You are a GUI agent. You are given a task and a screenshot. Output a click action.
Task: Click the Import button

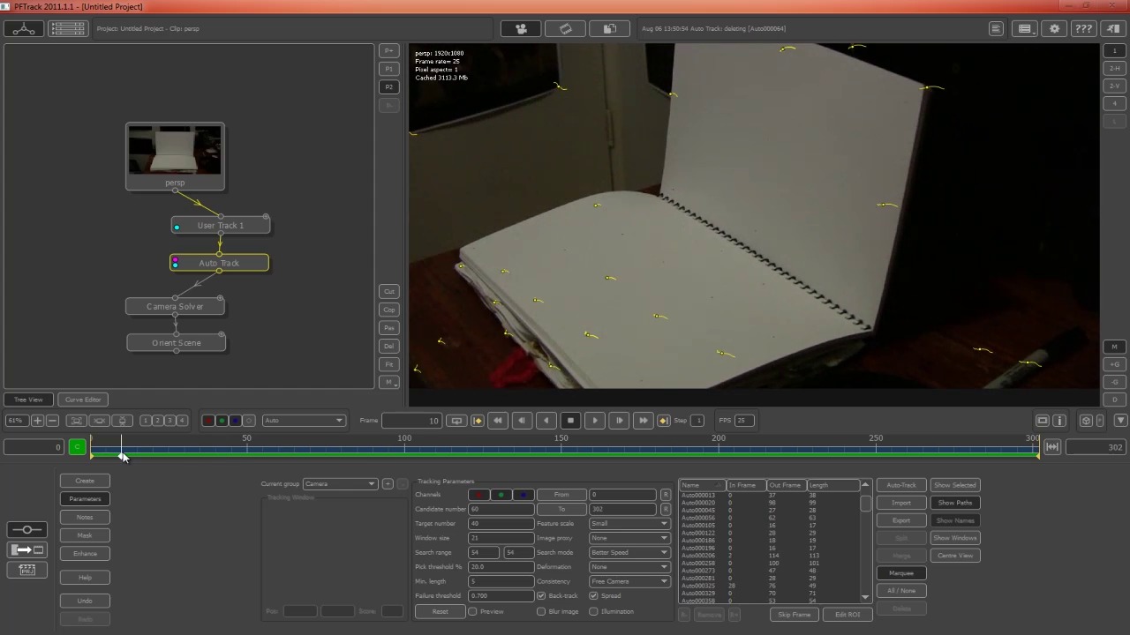pos(901,503)
